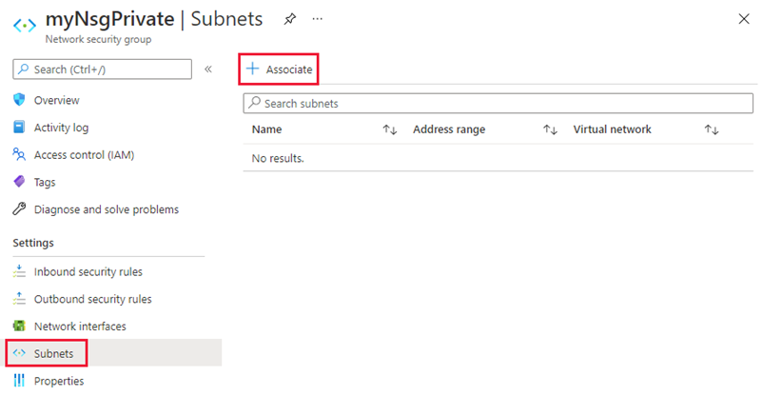
Task: Collapse the left navigation menu
Action: click(208, 69)
